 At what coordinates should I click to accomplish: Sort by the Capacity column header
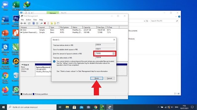click(x=90, y=27)
